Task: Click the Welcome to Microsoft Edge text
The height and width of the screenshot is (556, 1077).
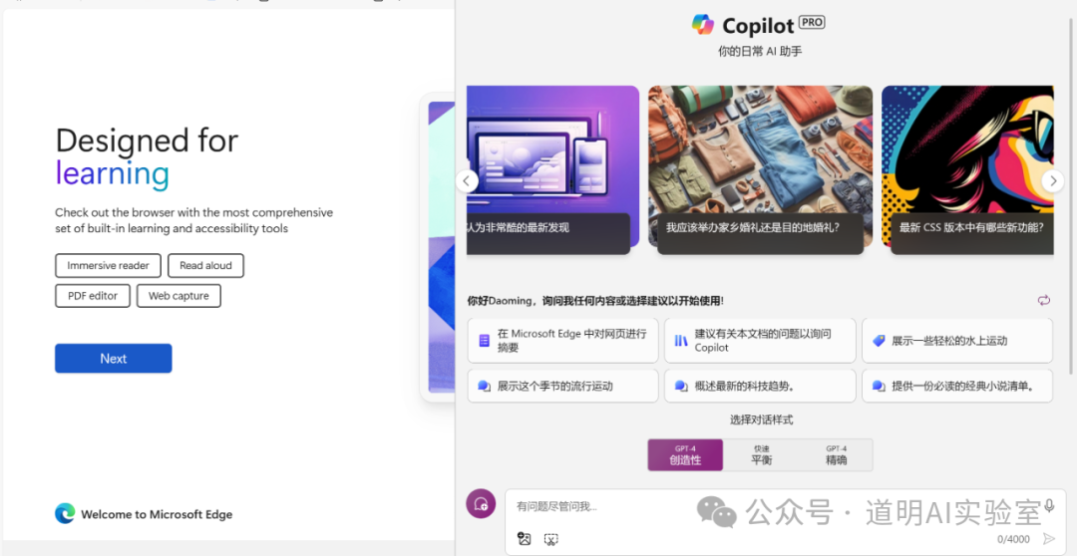Action: click(157, 514)
